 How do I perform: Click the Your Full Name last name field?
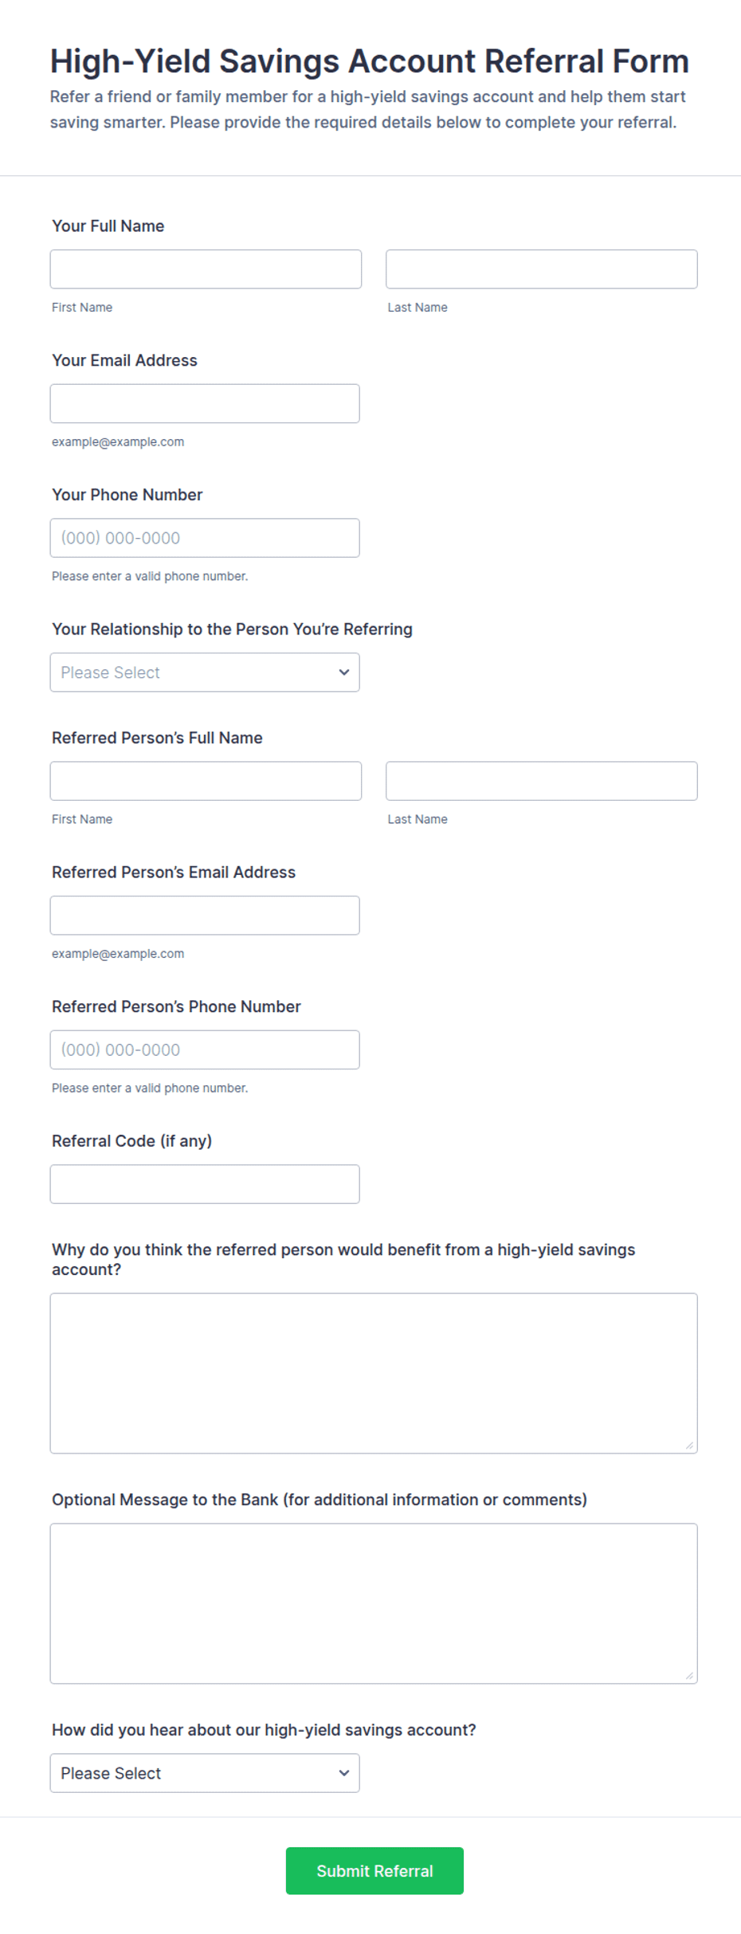(x=542, y=269)
